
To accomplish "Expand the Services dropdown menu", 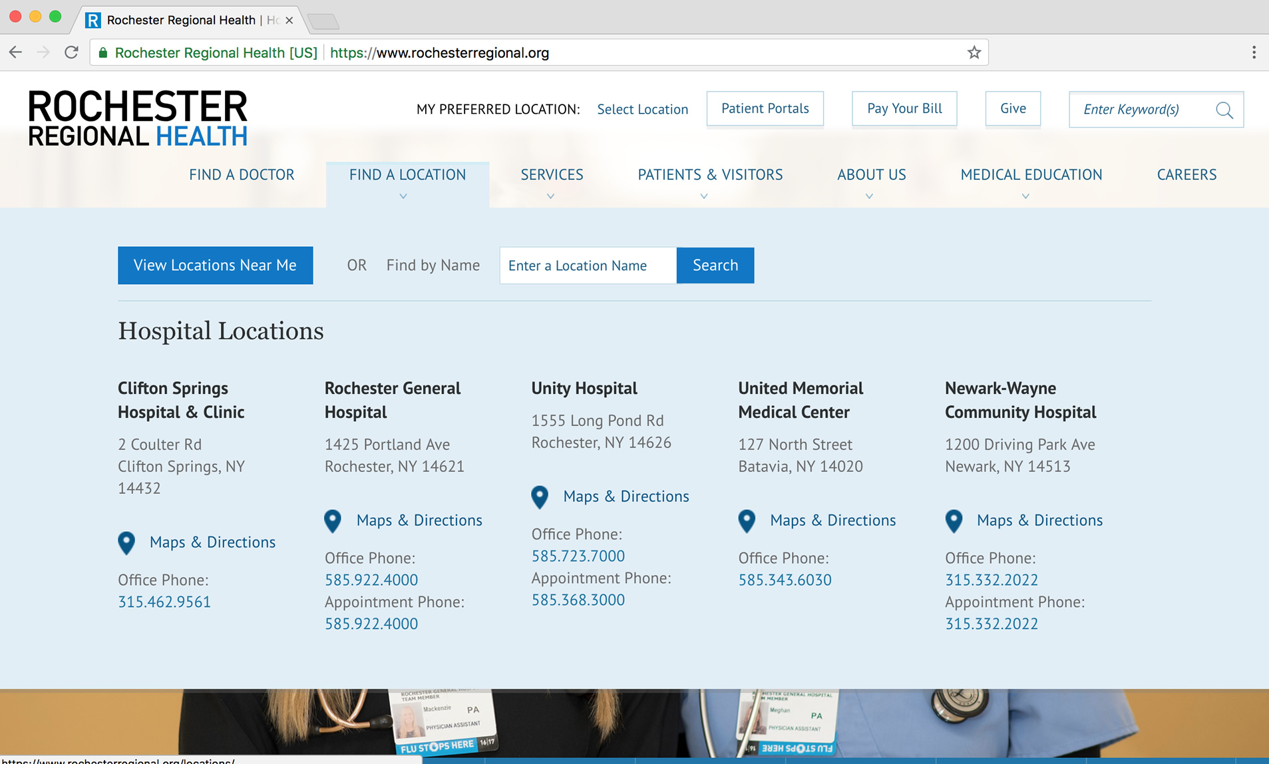I will (x=551, y=175).
